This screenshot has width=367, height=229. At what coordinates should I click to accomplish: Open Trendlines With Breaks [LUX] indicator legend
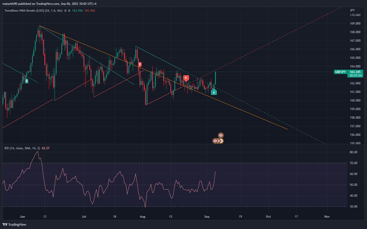34,11
